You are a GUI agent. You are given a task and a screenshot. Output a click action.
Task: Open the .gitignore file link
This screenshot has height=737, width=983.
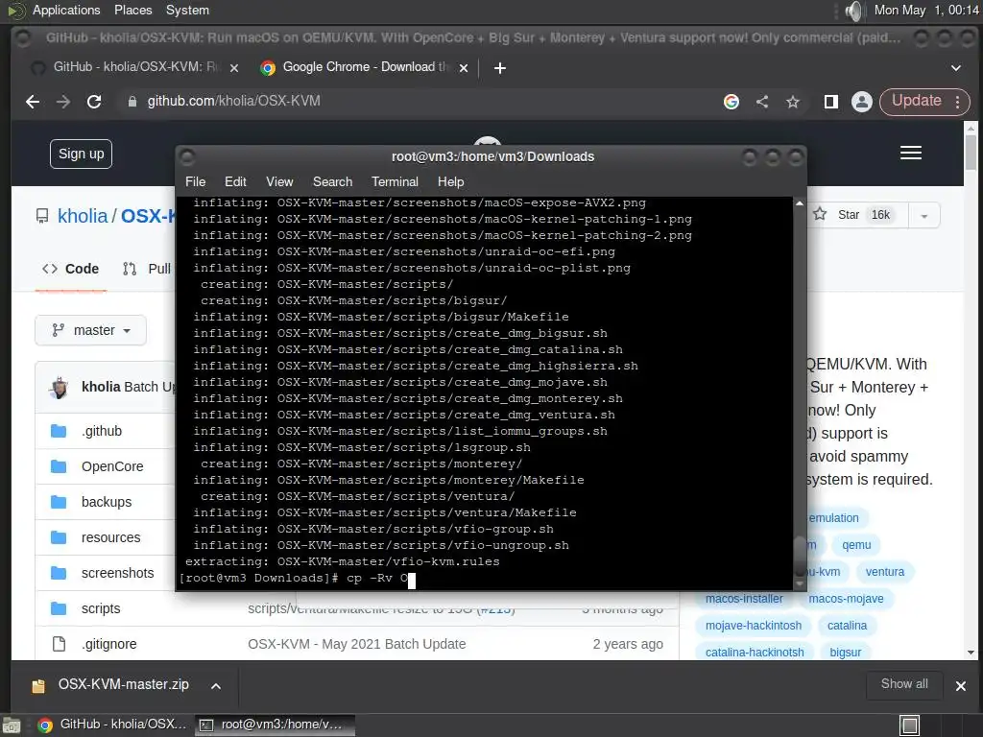(x=109, y=644)
